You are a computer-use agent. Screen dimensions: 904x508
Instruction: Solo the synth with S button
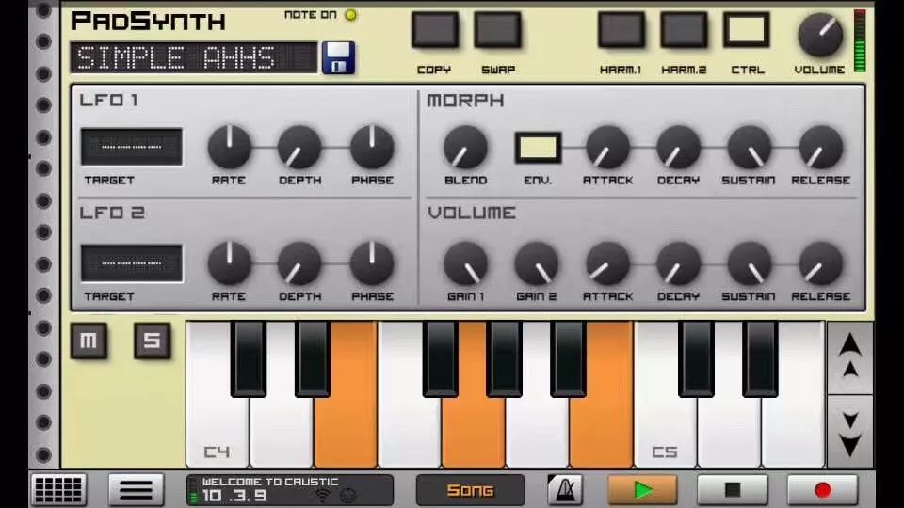(152, 341)
